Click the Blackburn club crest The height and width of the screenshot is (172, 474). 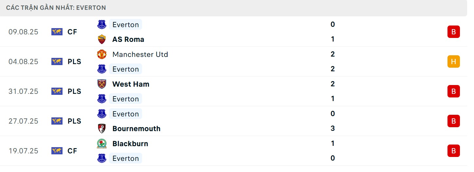102,144
